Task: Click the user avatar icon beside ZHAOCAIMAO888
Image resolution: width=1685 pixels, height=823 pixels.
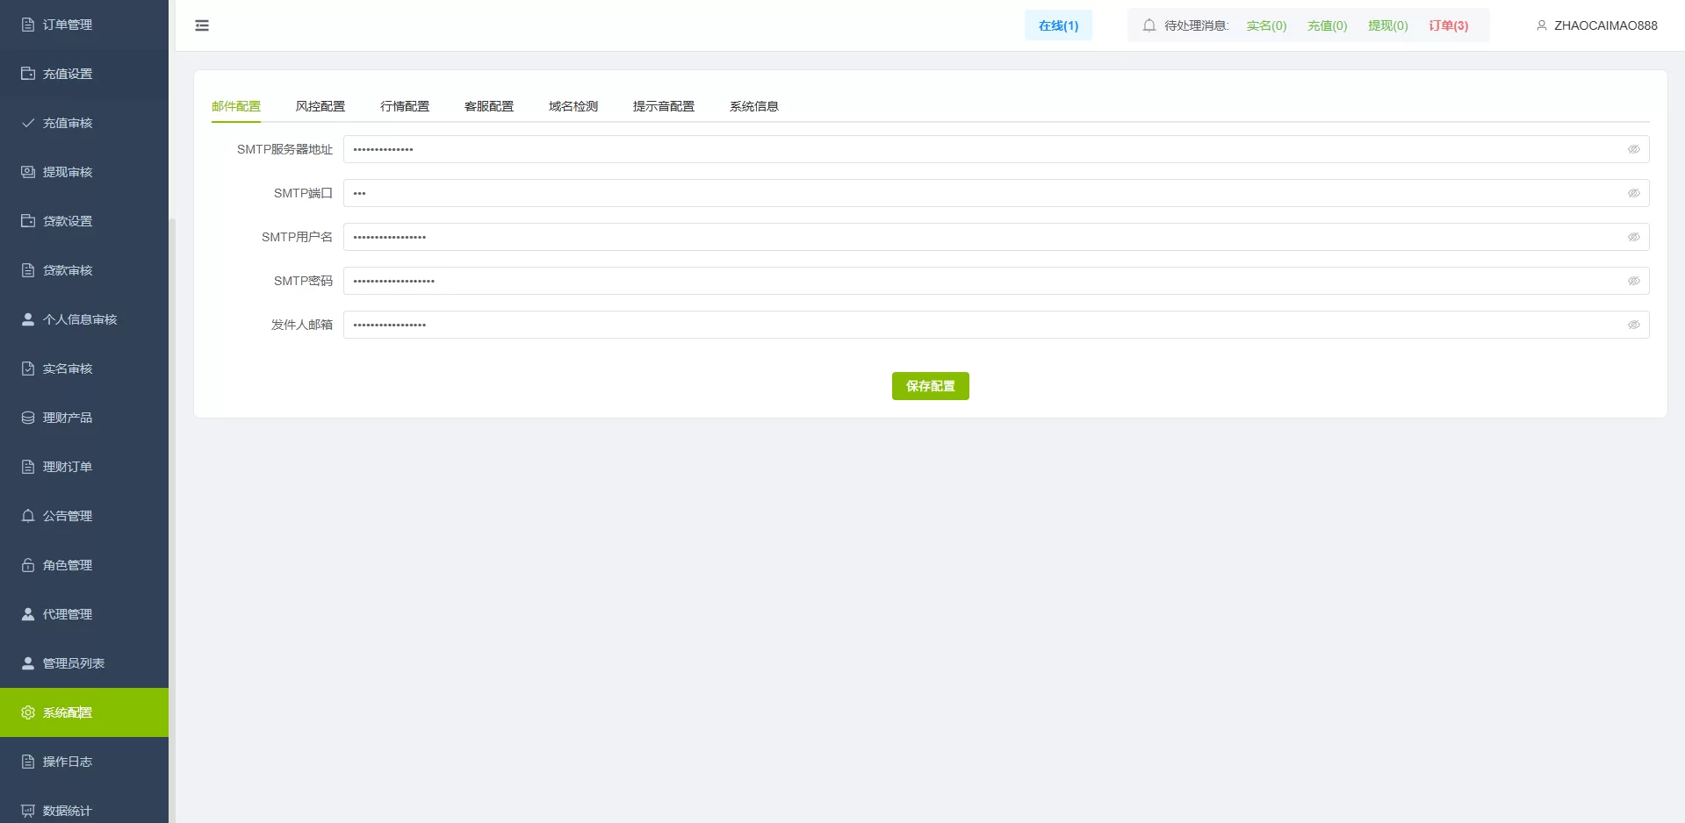Action: point(1541,25)
